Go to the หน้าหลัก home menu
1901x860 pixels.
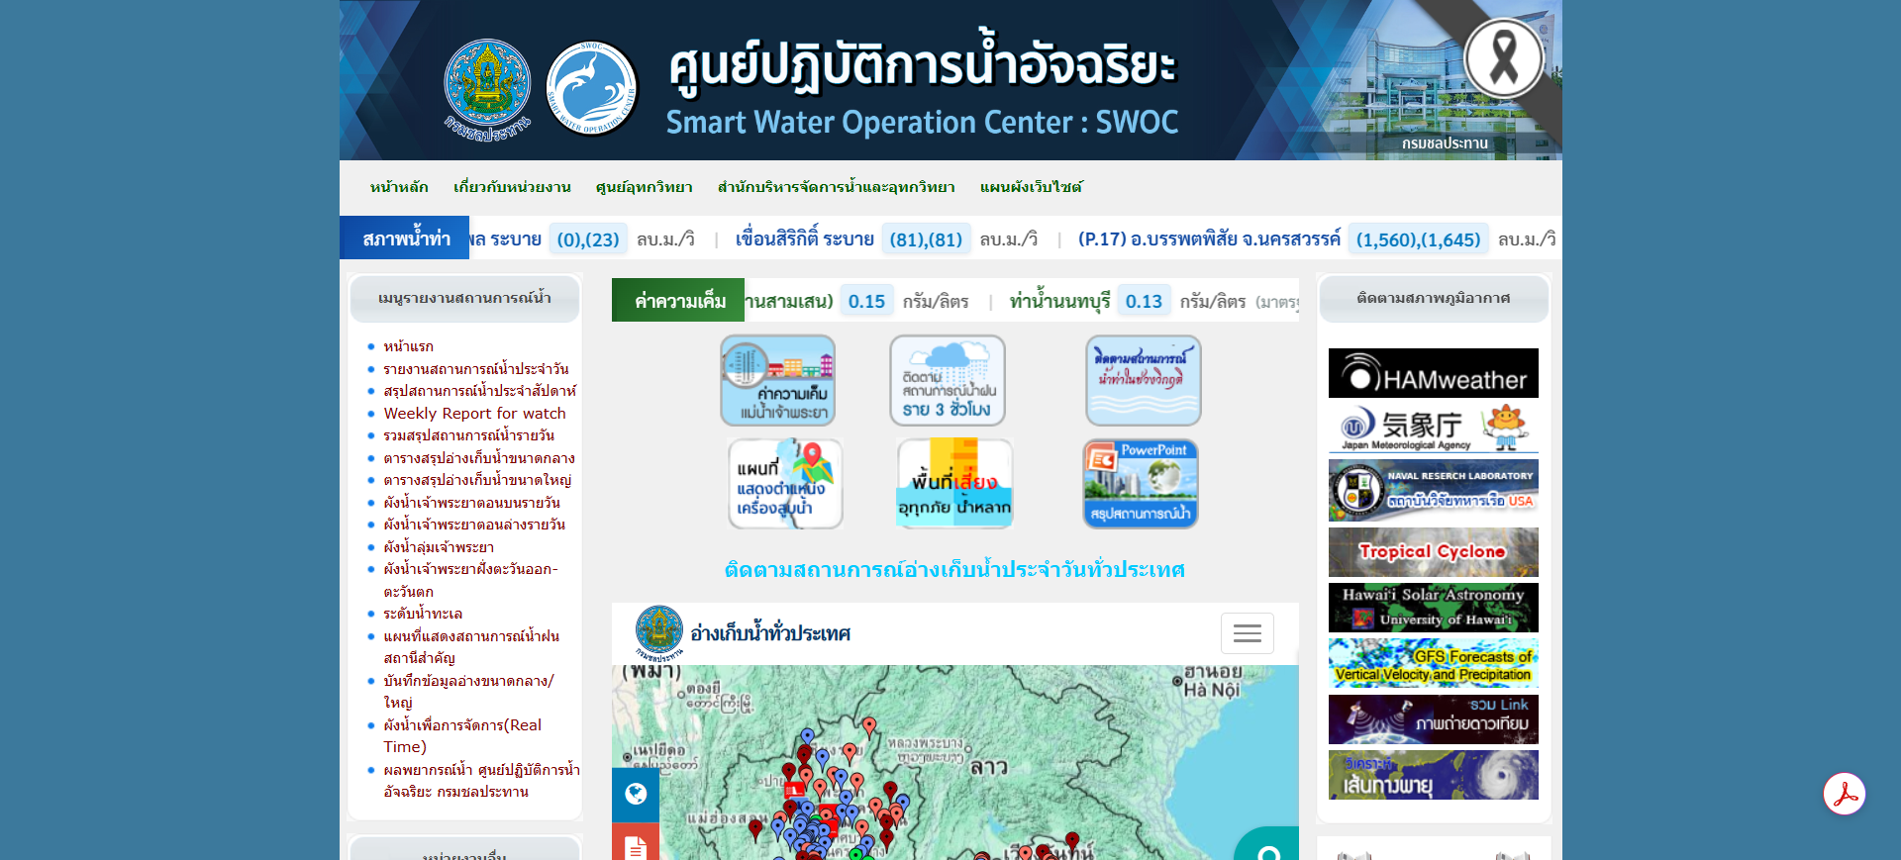pos(399,187)
